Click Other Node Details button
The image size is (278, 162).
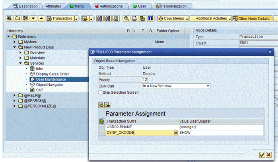pos(252,18)
